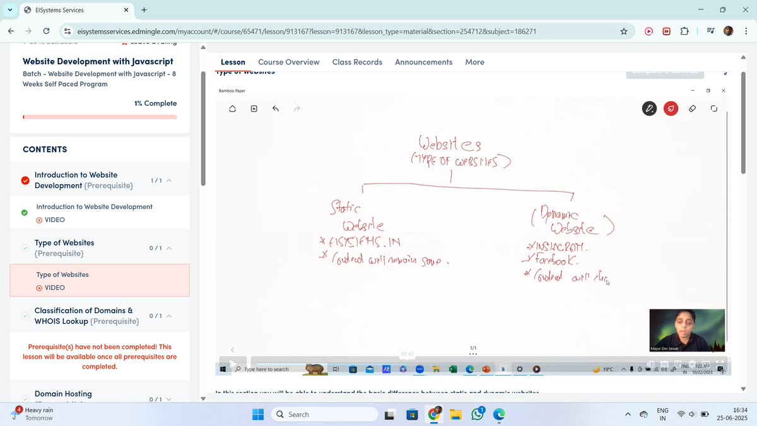The width and height of the screenshot is (757, 426).
Task: Collapse Introduction to Website Development section
Action: click(169, 180)
